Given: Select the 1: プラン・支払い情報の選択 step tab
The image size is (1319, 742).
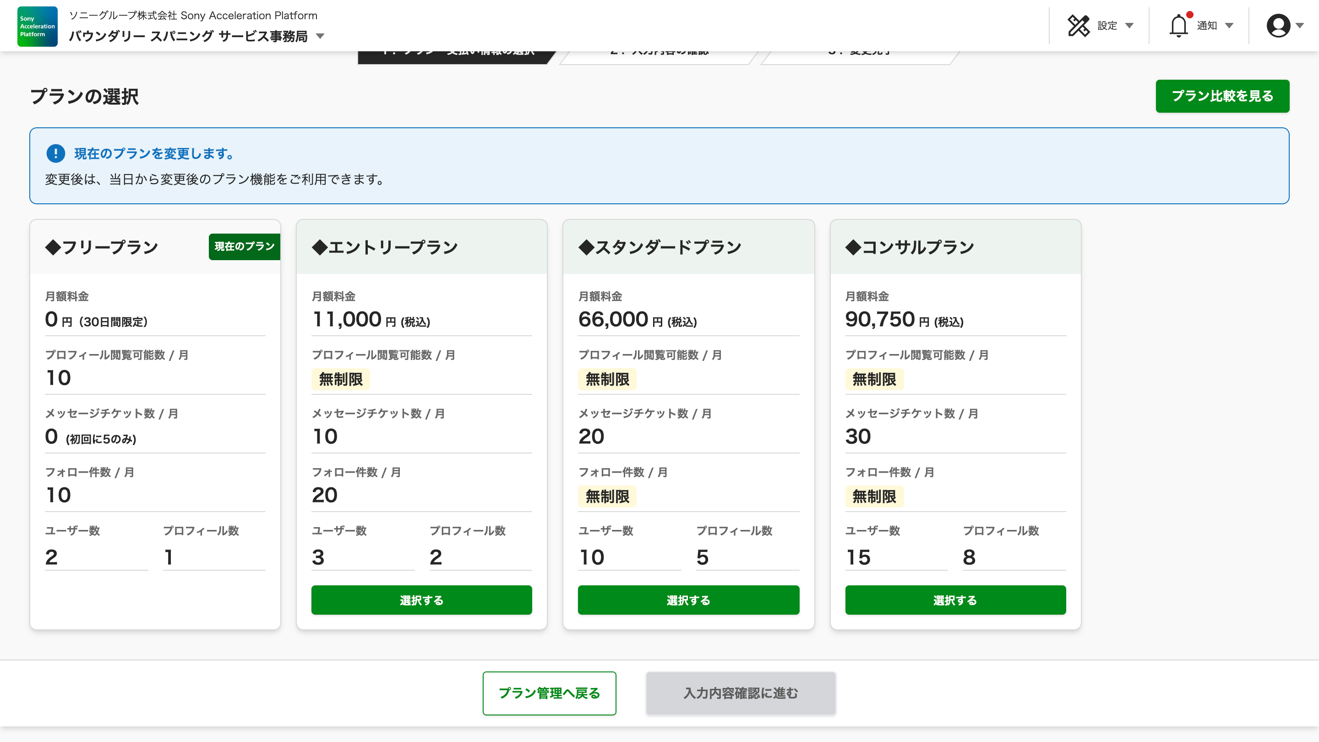Looking at the screenshot, I should 456,52.
